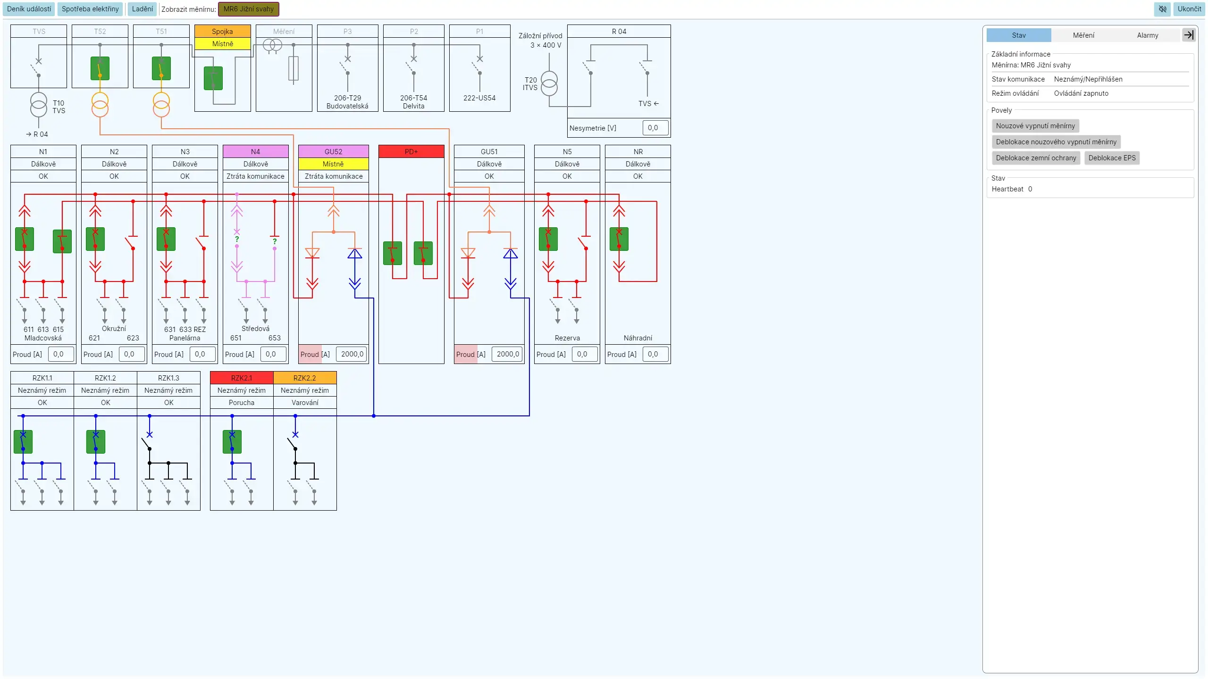1208x679 pixels.
Task: Click the T10 TVS transformer symbol
Action: pos(39,105)
